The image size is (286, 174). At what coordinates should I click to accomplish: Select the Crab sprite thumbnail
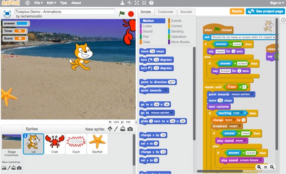tap(54, 144)
